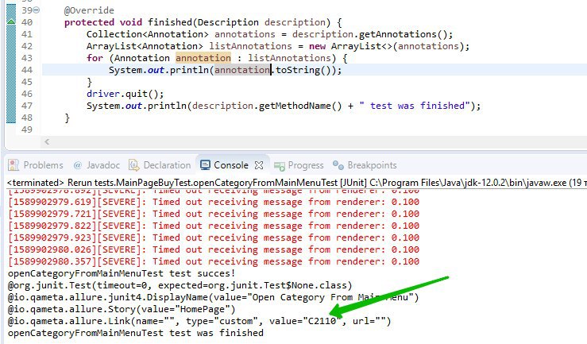Click the highlighted 'annotation' variable on line 43

(203, 58)
